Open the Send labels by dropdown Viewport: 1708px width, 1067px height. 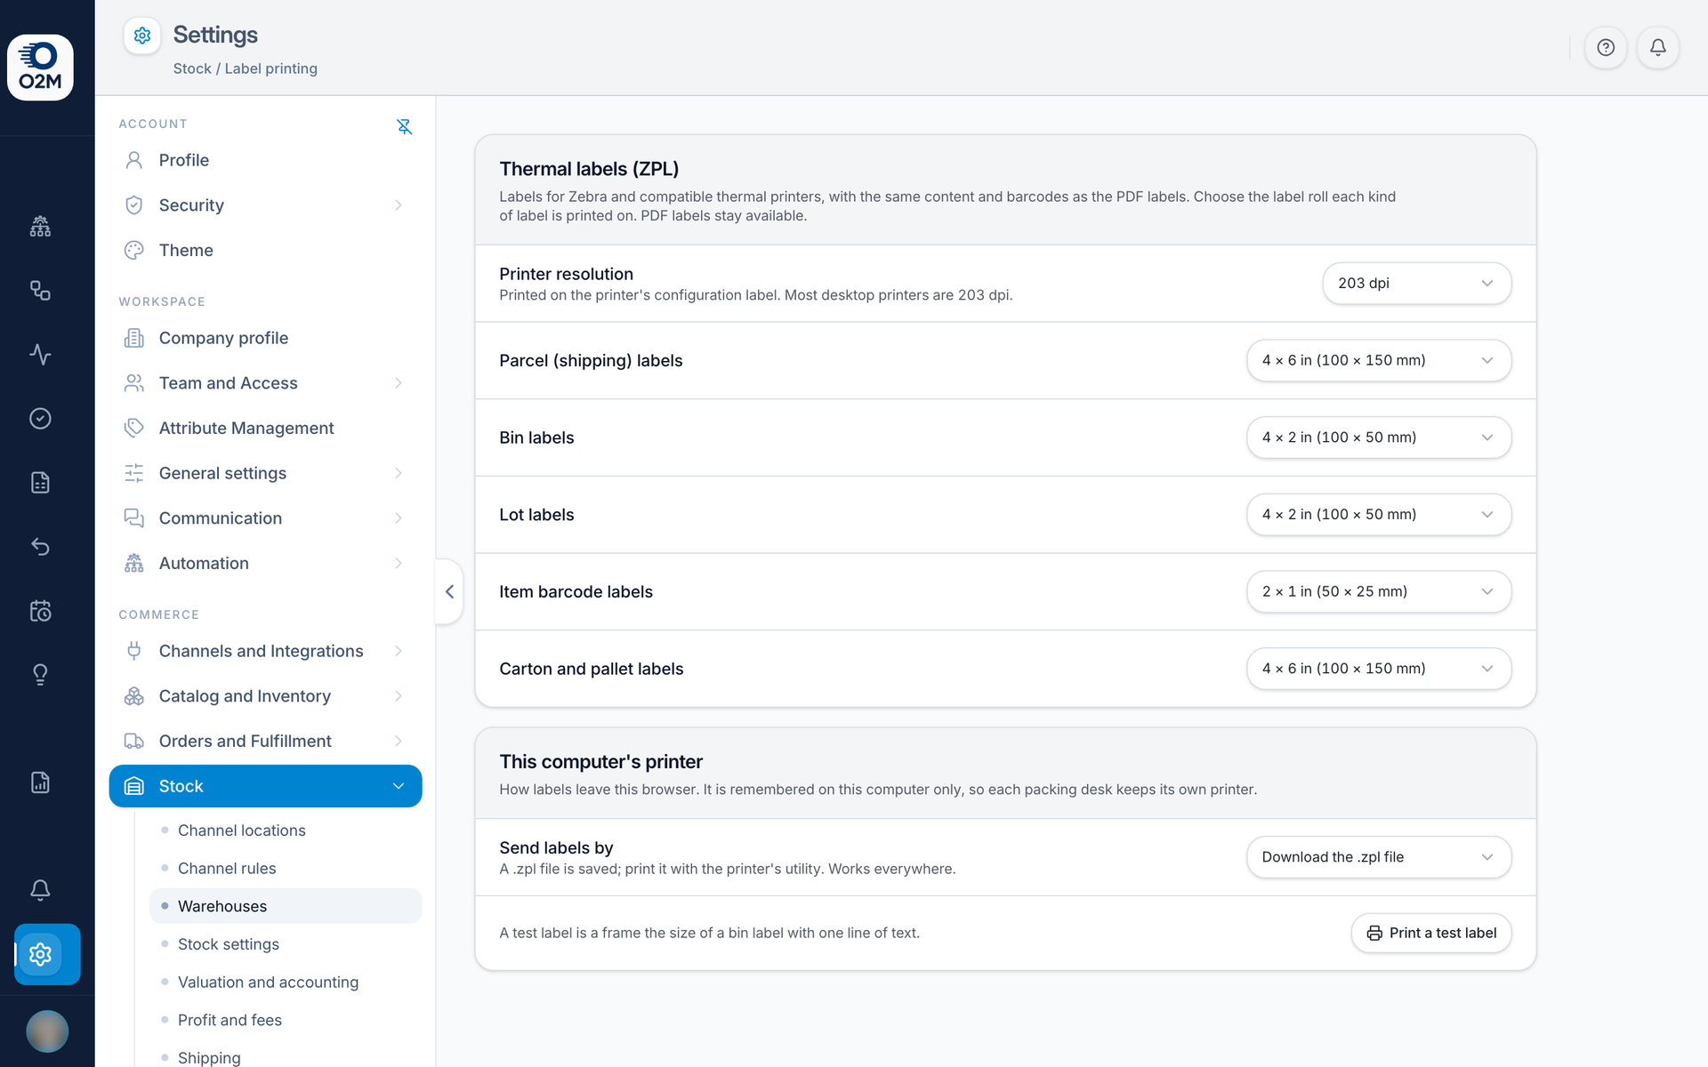1378,857
